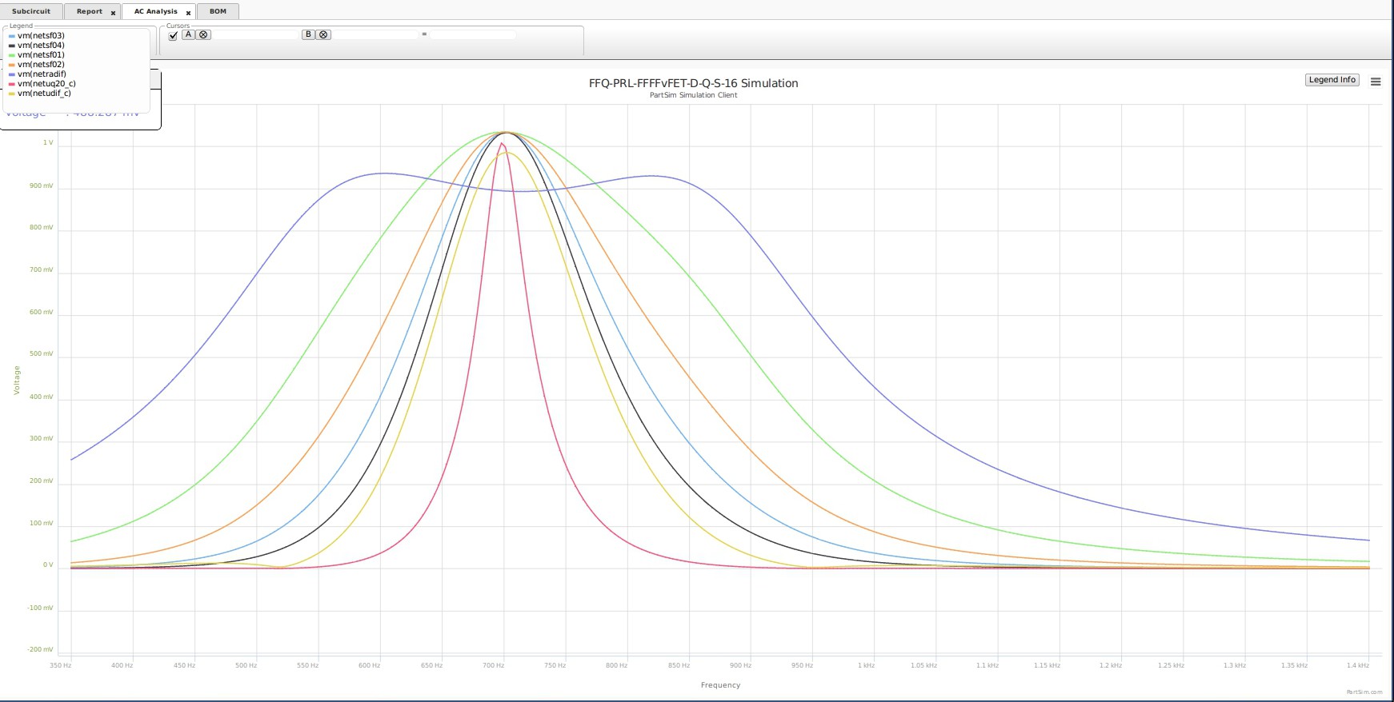The width and height of the screenshot is (1394, 702).
Task: Click the Legend Info button
Action: pyautogui.click(x=1332, y=80)
